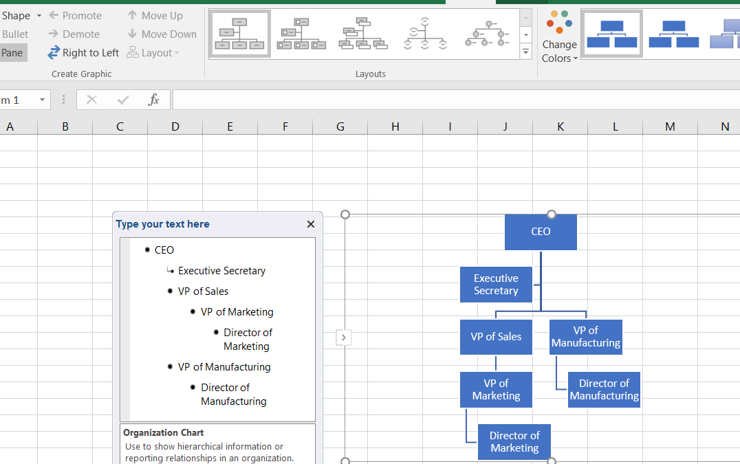Select the VP of Manufacturing chart box
The image size is (740, 464).
586,337
